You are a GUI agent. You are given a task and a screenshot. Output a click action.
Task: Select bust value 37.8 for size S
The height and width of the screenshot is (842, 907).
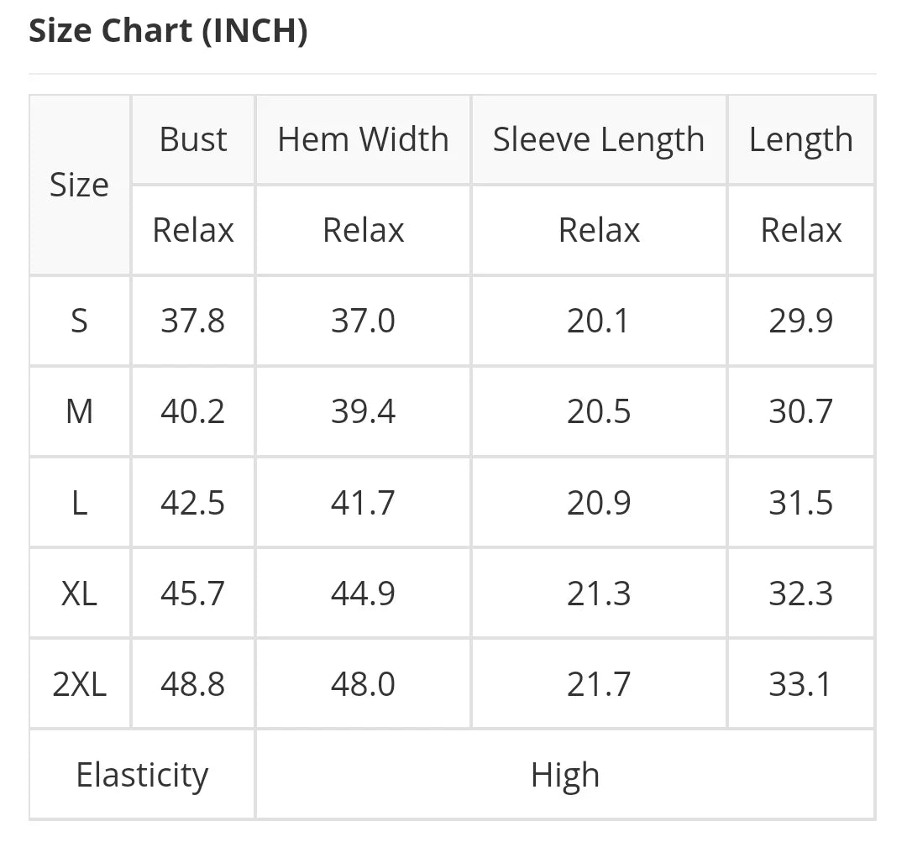point(193,321)
